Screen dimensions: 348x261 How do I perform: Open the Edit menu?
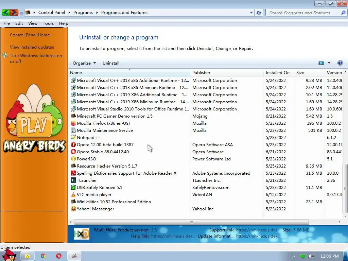tap(19, 23)
